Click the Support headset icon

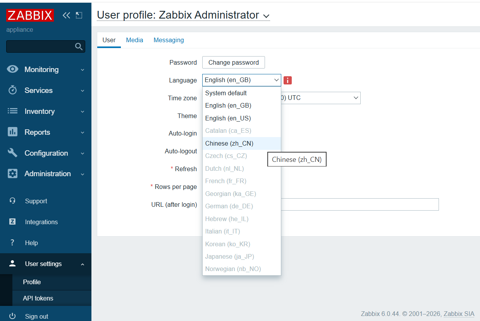click(x=12, y=201)
